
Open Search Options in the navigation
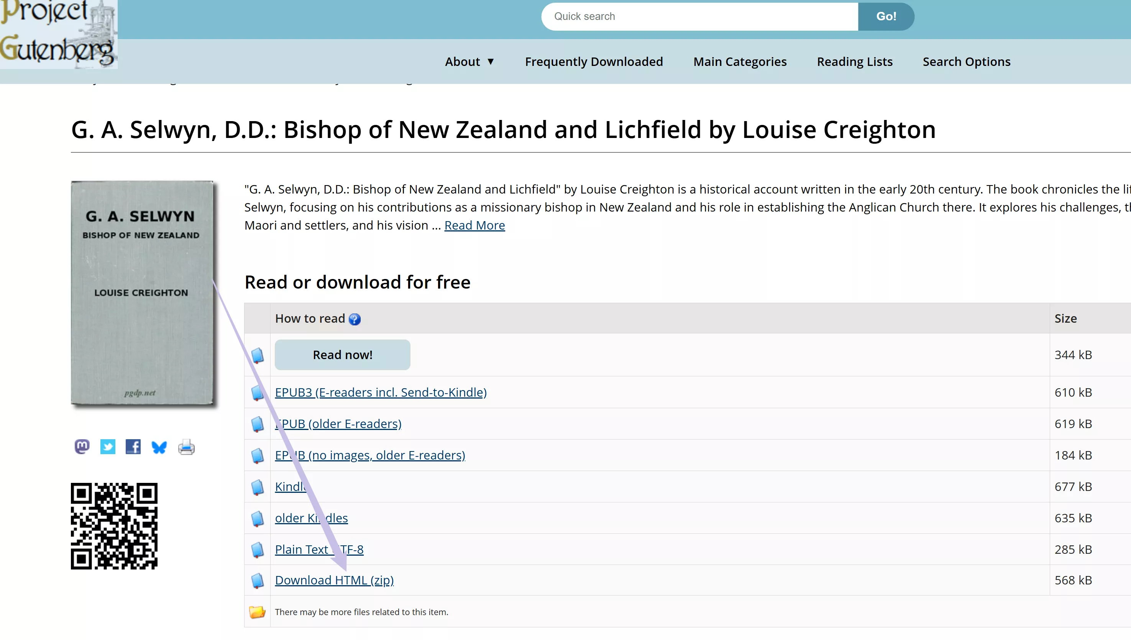pyautogui.click(x=966, y=62)
